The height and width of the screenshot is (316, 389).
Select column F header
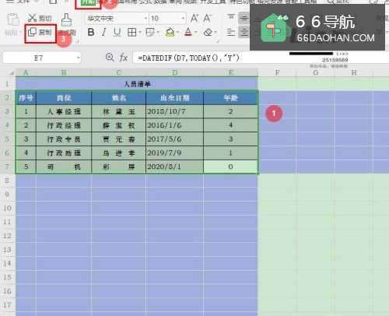click(x=278, y=72)
